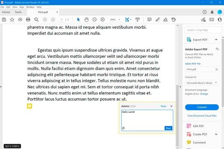Click the document vertical scrollbar thumb
224x149 pixels.
pyautogui.click(x=177, y=115)
